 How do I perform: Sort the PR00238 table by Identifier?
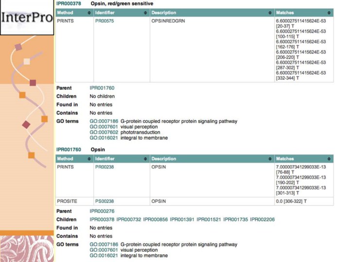click(x=145, y=159)
